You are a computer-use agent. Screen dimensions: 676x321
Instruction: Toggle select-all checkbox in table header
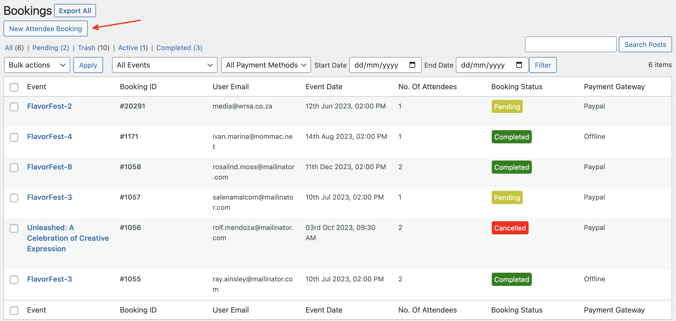coord(14,87)
